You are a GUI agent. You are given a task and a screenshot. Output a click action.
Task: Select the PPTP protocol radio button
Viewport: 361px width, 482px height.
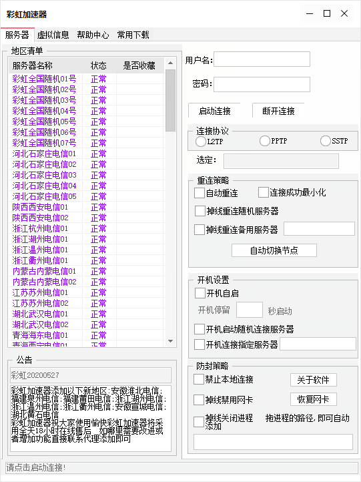[x=264, y=141]
